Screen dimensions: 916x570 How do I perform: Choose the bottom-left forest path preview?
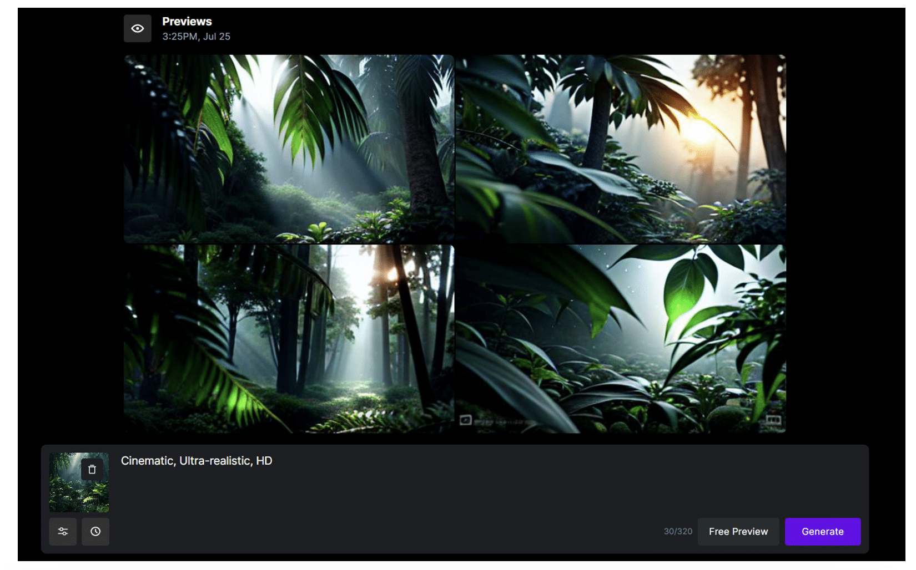289,339
